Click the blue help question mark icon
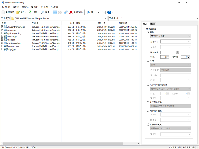Screen dimensions: 199x149 pos(109,12)
